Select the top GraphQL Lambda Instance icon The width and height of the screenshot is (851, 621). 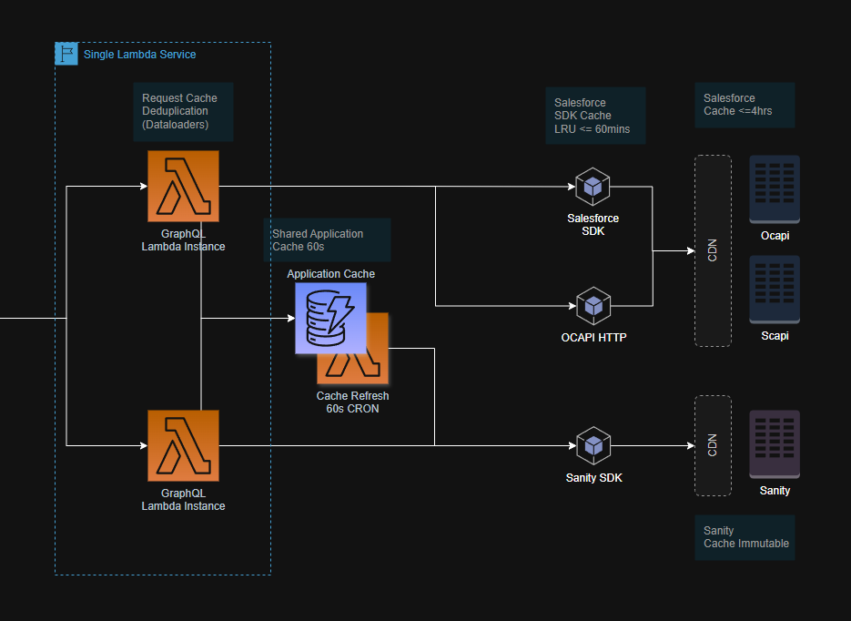[183, 186]
